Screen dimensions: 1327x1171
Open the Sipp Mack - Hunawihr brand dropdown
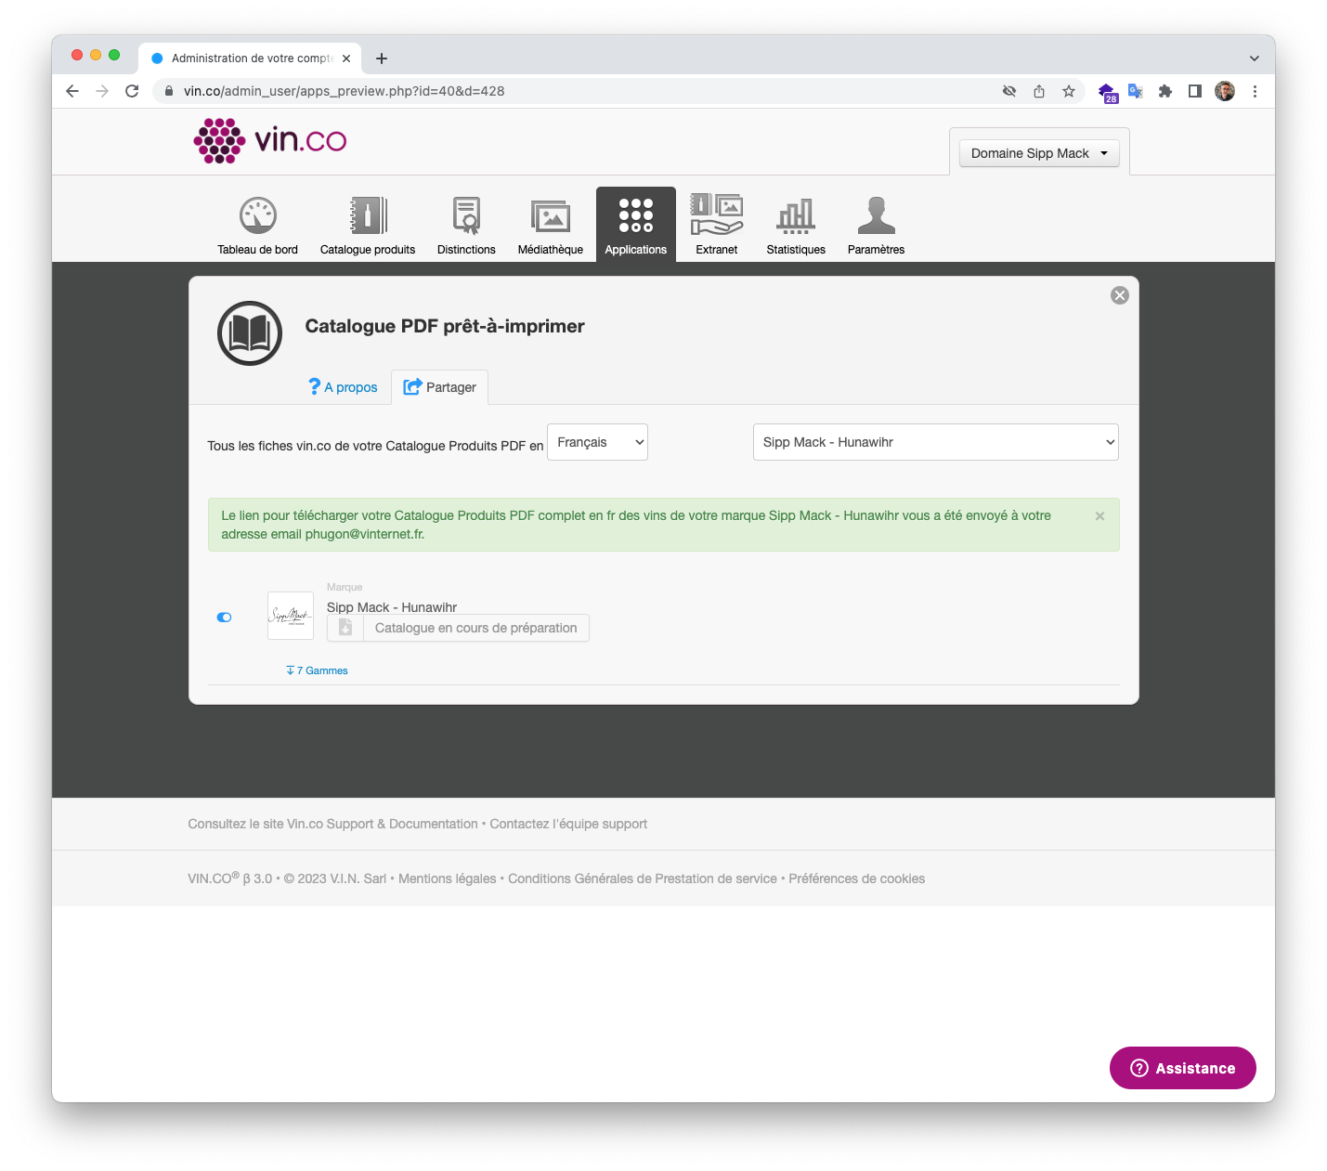point(935,442)
